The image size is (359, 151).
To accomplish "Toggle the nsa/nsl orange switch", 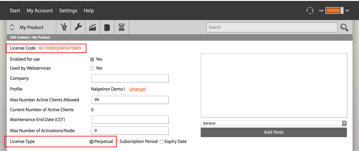I will click(334, 10).
